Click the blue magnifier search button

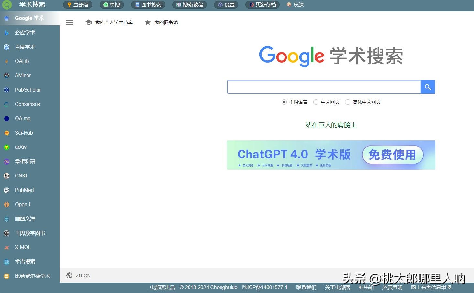[x=427, y=87]
